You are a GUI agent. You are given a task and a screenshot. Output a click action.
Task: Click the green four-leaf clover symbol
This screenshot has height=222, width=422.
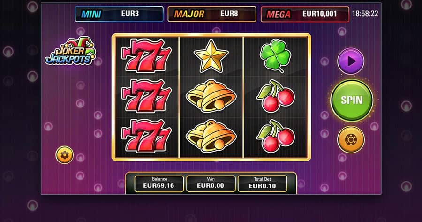coord(275,56)
